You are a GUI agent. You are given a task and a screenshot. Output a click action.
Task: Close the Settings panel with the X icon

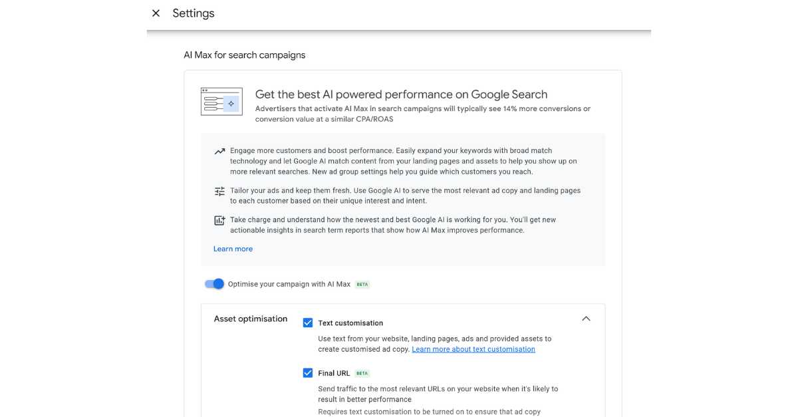click(156, 13)
